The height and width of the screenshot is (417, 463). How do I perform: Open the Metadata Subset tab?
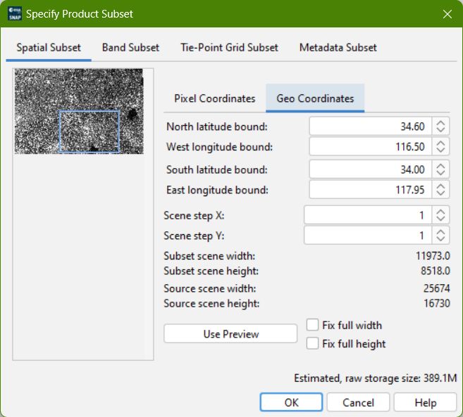coord(338,48)
